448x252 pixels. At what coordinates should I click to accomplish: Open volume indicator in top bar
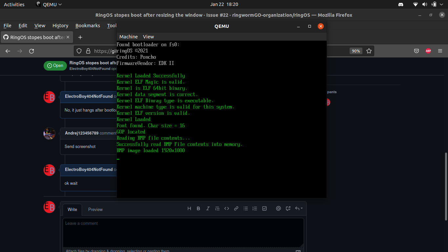tap(425, 4)
